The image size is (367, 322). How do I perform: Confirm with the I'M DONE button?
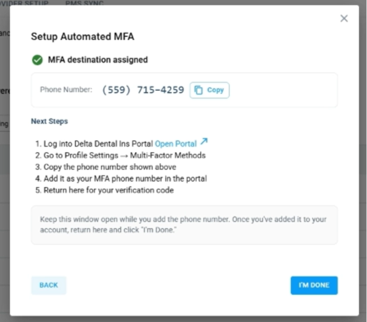pos(313,285)
